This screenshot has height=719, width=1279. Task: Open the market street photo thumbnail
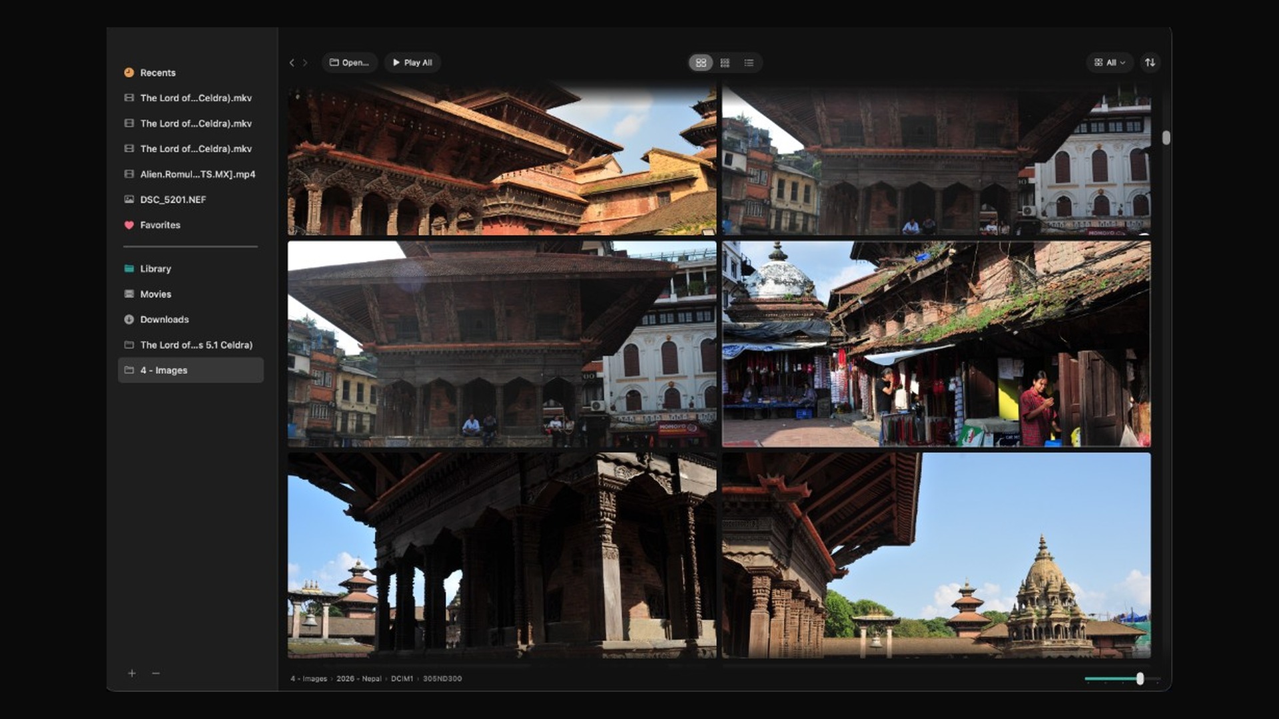[x=937, y=344]
